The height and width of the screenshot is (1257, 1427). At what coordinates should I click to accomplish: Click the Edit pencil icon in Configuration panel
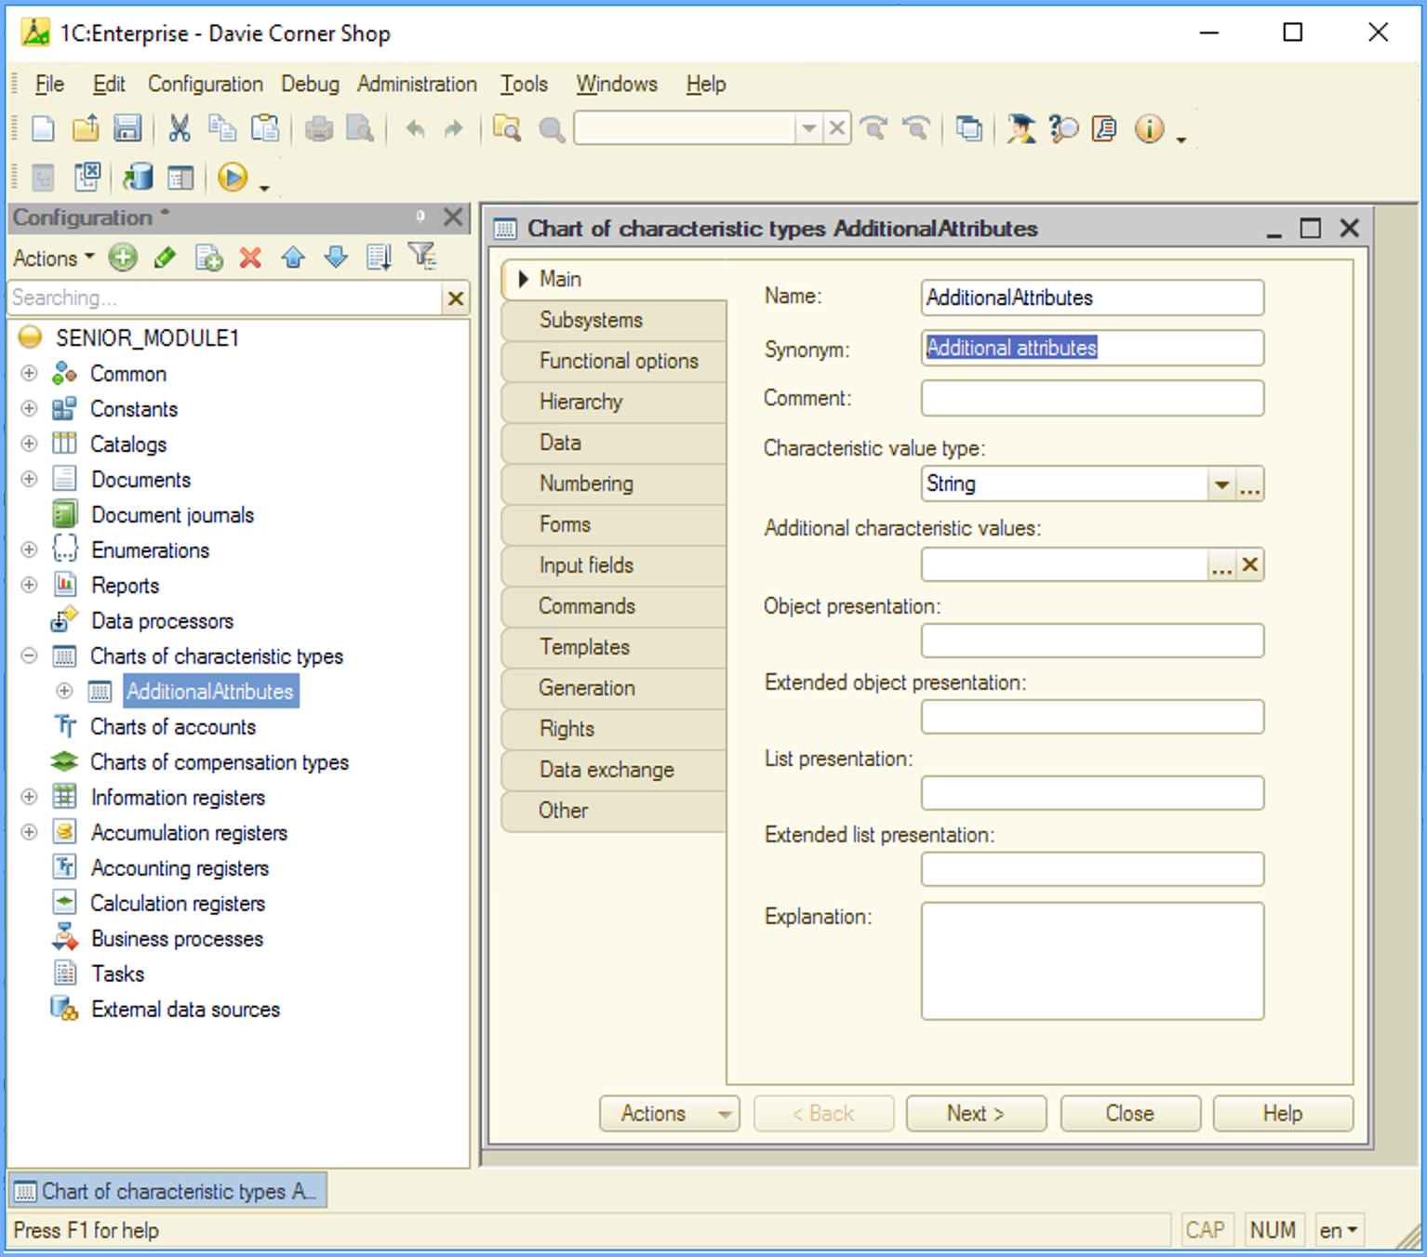(166, 258)
